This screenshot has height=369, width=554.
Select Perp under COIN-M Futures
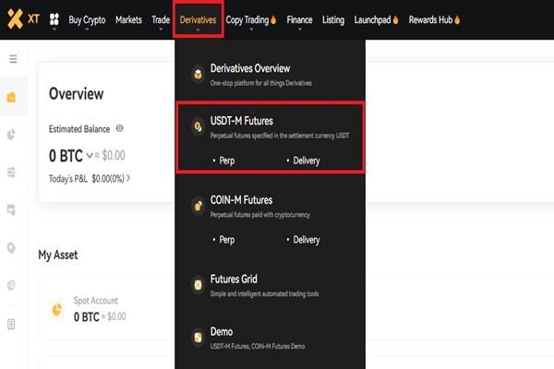coord(227,240)
